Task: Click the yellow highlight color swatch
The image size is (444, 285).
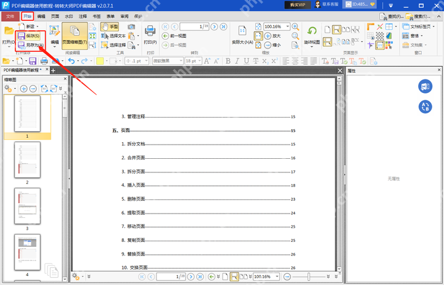Action: [100, 61]
